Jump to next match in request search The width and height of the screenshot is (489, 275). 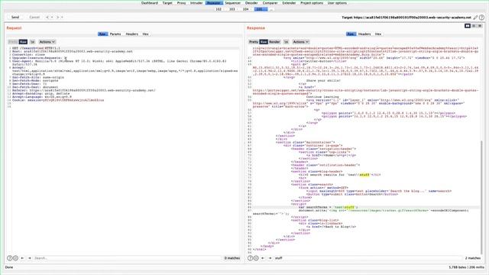(x=30, y=258)
